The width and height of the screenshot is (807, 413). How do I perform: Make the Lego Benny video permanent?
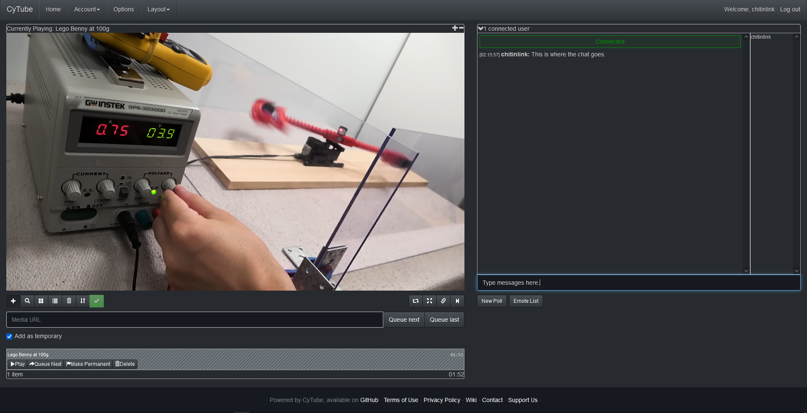(x=88, y=364)
